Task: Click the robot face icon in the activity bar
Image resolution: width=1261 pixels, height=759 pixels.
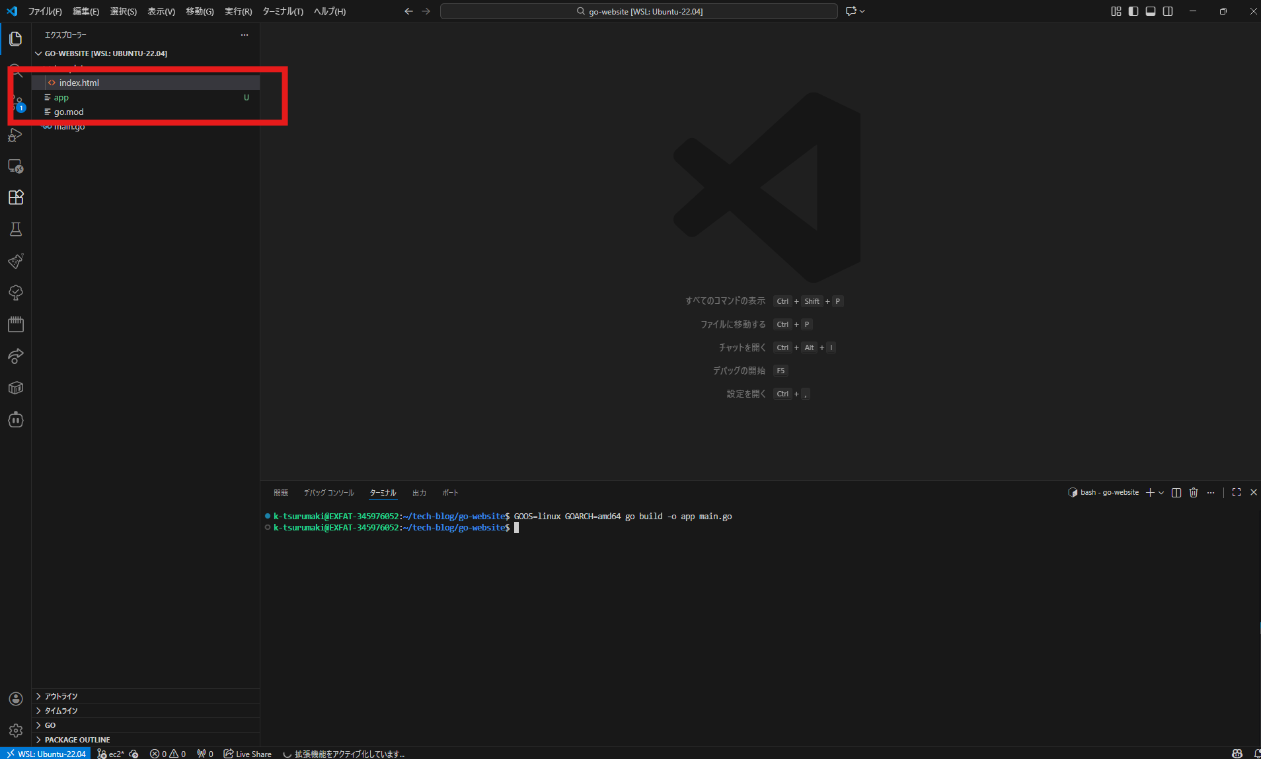Action: pyautogui.click(x=16, y=419)
